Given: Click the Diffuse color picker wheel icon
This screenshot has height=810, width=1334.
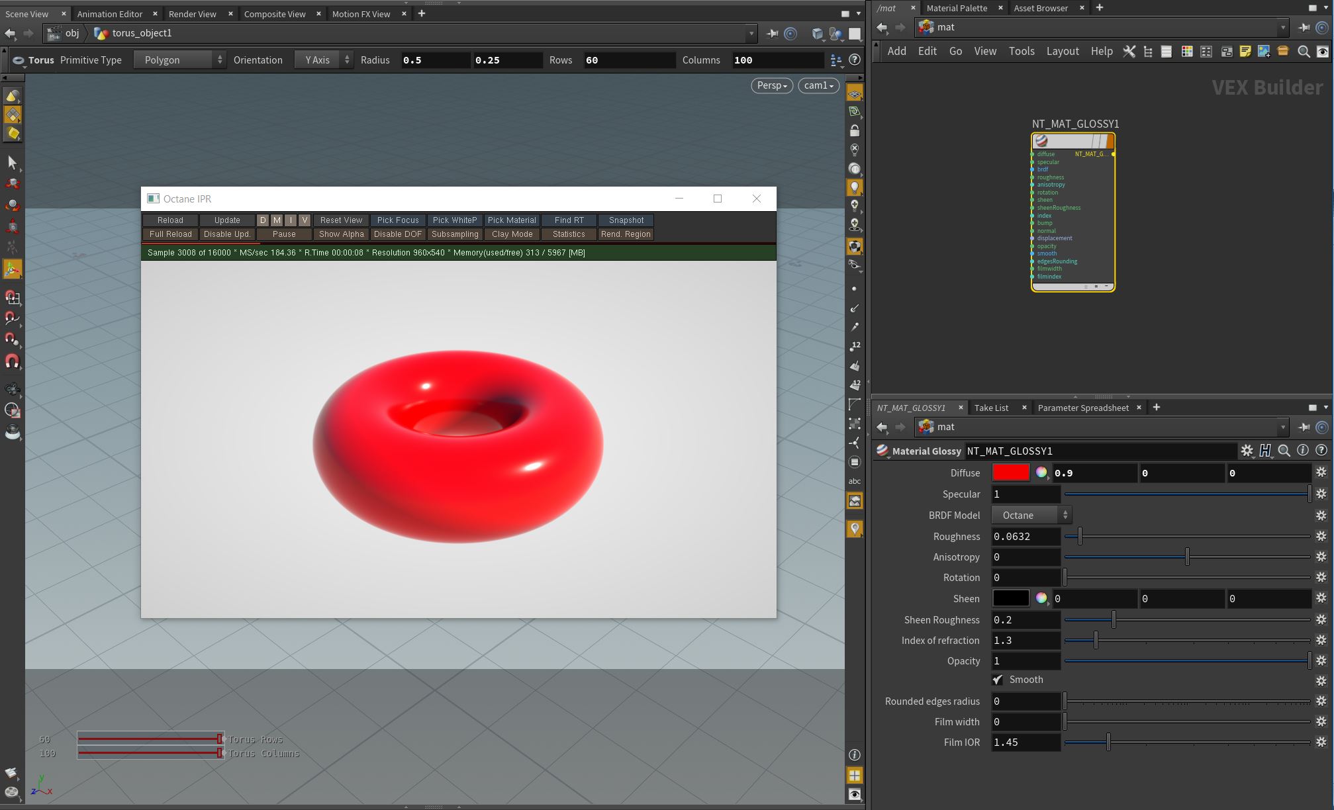Looking at the screenshot, I should coord(1041,472).
